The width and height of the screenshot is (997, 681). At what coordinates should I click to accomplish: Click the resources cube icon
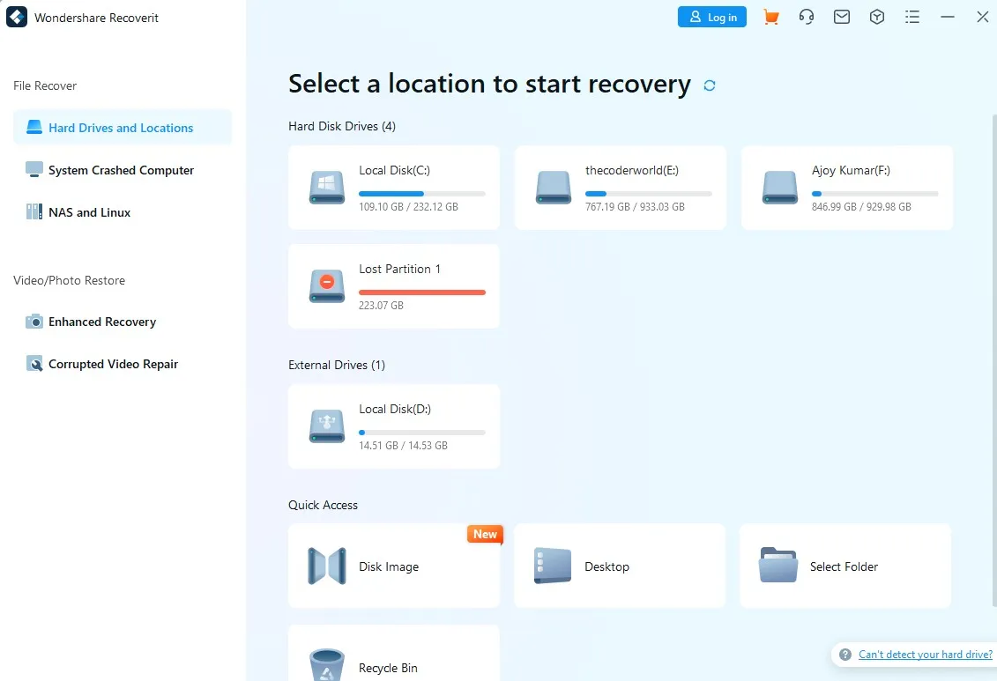(877, 17)
